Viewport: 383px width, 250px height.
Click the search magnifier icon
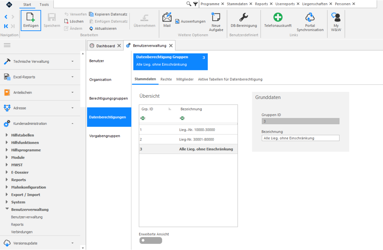189,4
